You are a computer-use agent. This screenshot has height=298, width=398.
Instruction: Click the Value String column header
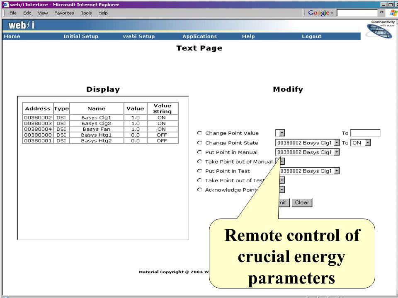coord(163,108)
